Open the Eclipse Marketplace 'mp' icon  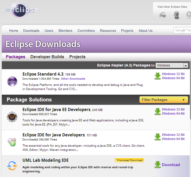tap(163, 16)
